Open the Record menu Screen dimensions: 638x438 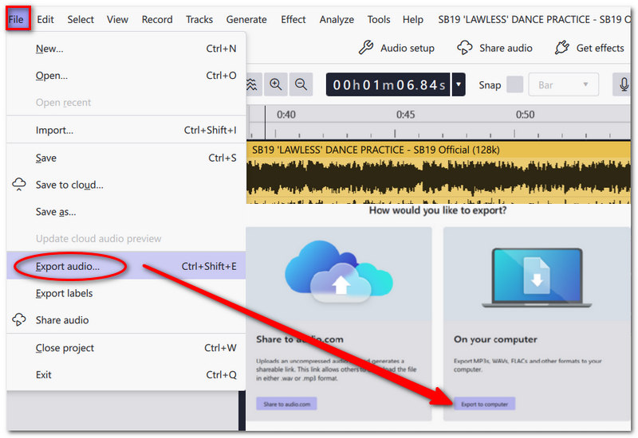click(157, 19)
